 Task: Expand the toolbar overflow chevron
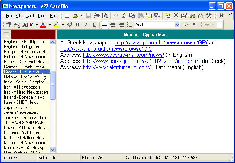(231, 14)
